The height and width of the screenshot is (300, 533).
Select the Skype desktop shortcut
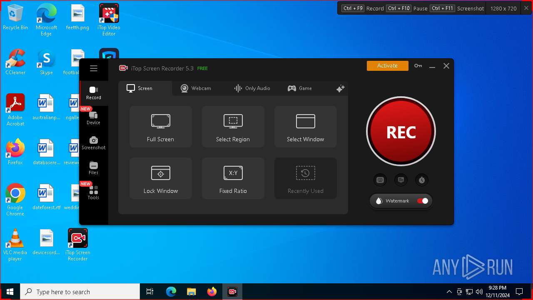46,62
